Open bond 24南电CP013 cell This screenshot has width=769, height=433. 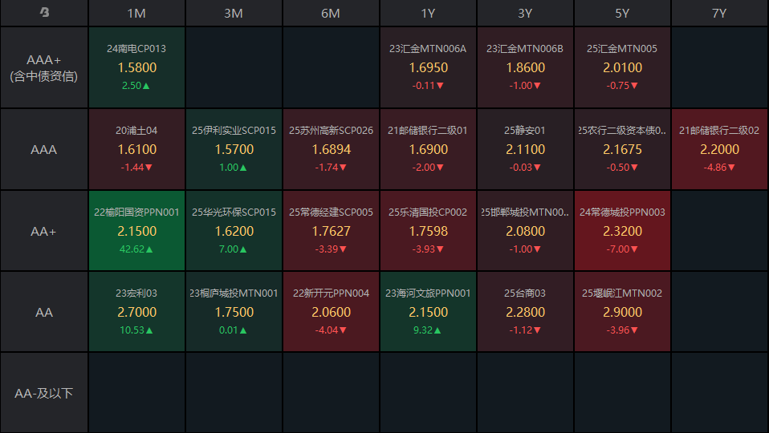[136, 68]
